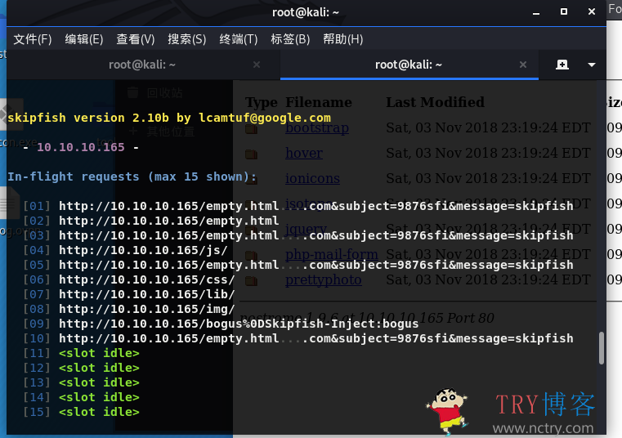
Task: Switch to the first root@kali tab
Action: [143, 65]
